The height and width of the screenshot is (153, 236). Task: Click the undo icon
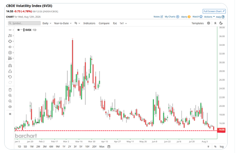[x=10, y=77]
